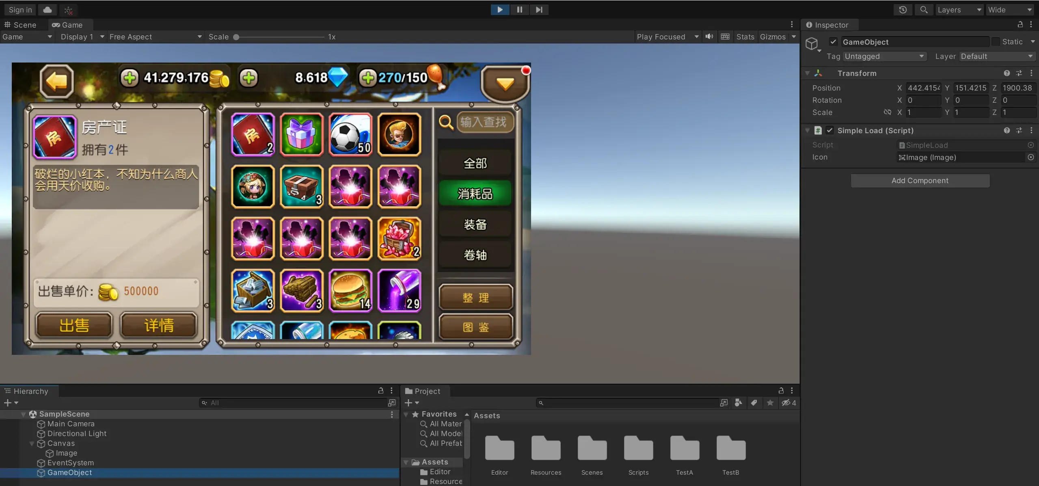Viewport: 1039px width, 486px height.
Task: Click the hamburger item icon
Action: click(350, 291)
